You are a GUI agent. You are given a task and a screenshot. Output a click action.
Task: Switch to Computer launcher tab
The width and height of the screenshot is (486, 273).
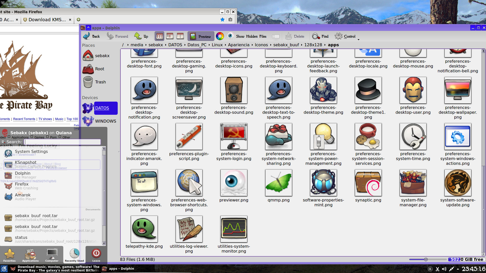52,255
